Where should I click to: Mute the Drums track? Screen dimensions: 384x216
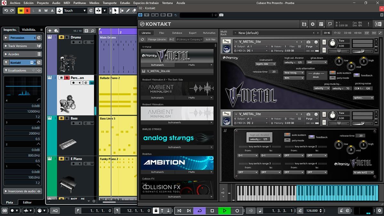pos(61,37)
